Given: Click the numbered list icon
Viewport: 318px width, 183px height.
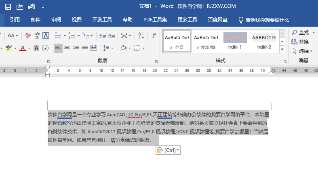Looking at the screenshot, I should point(72,36).
